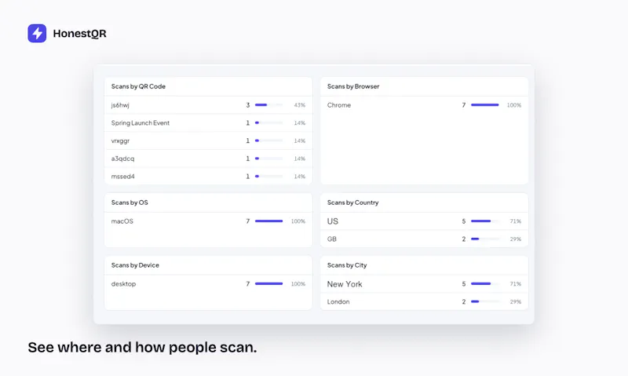Click the scan count 2 for London
This screenshot has height=376, width=628.
coord(464,301)
